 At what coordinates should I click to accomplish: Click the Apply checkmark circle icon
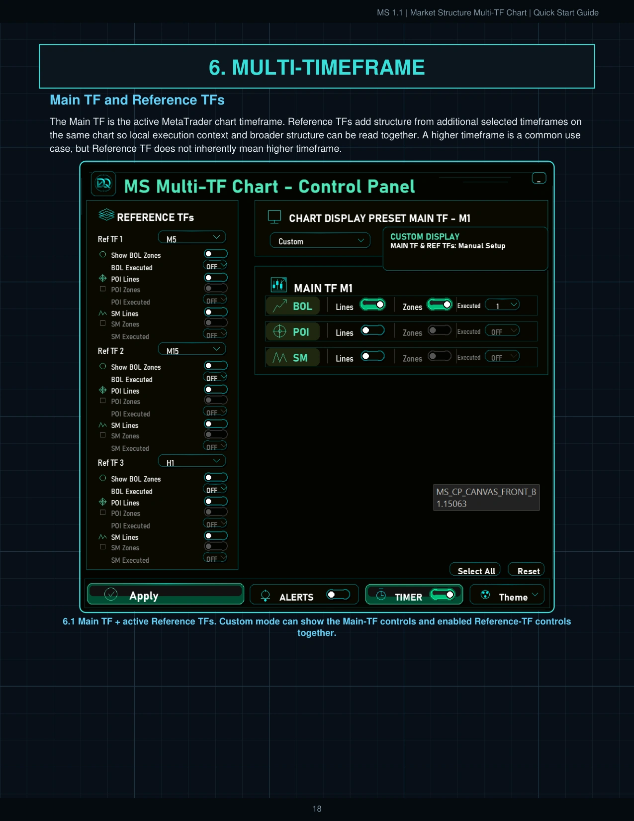[111, 594]
